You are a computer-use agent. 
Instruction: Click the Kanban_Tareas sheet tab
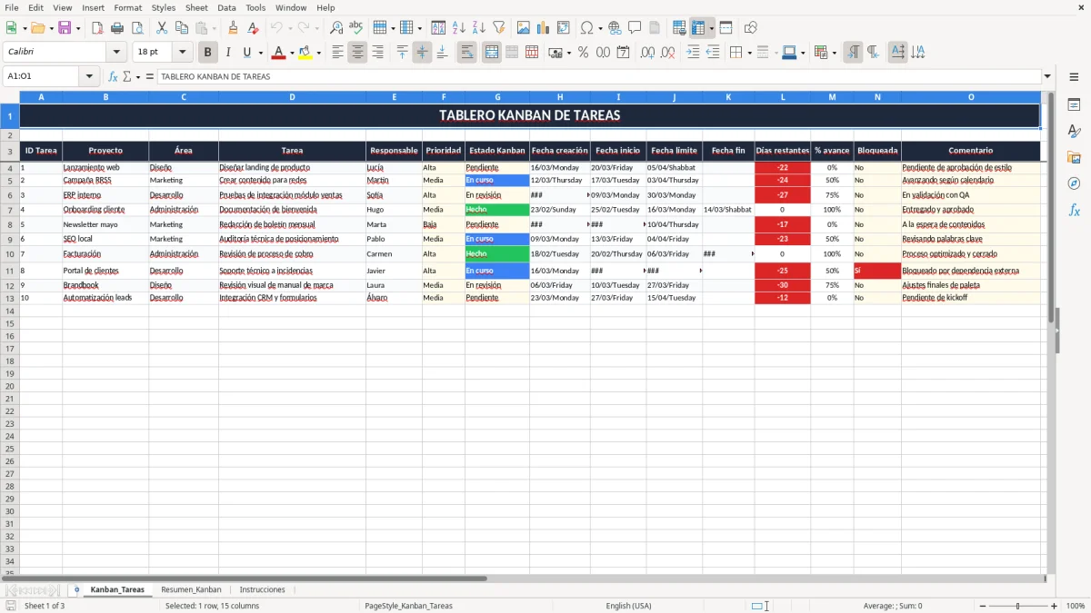click(117, 589)
